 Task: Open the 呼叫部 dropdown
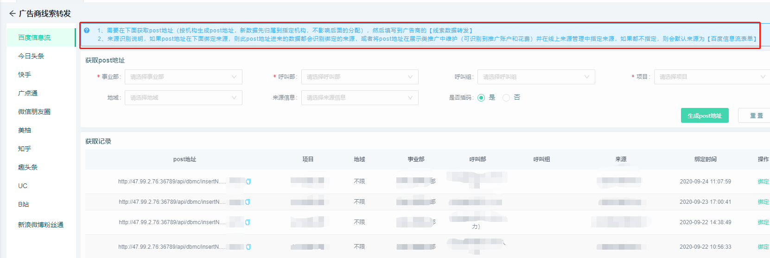coord(359,77)
